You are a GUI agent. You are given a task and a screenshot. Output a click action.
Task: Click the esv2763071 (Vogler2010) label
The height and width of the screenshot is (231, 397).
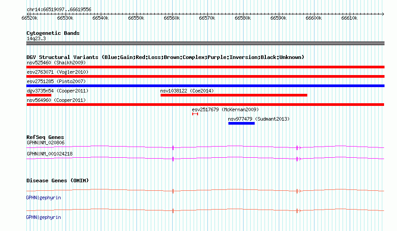click(58, 72)
